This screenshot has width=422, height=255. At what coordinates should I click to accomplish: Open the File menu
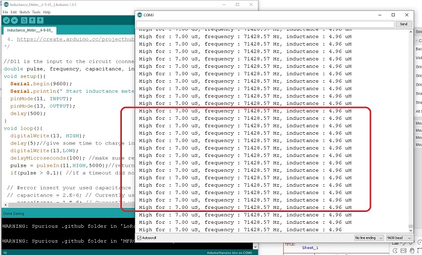[x=5, y=12]
